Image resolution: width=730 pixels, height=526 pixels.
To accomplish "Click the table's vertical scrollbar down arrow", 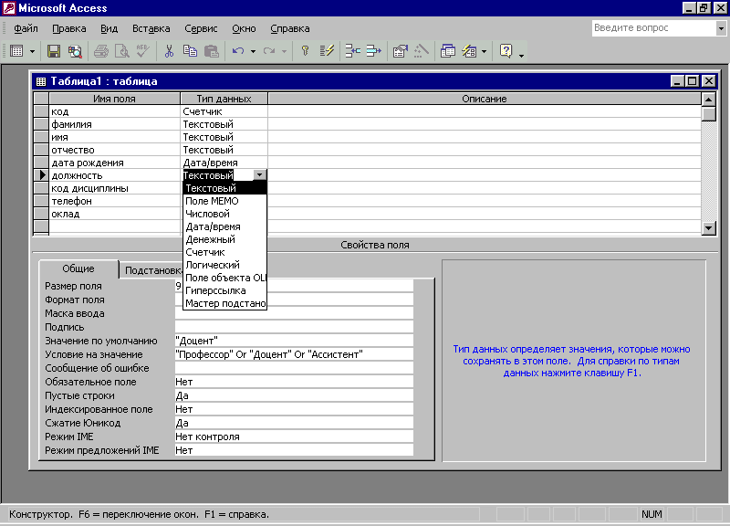I will [708, 227].
